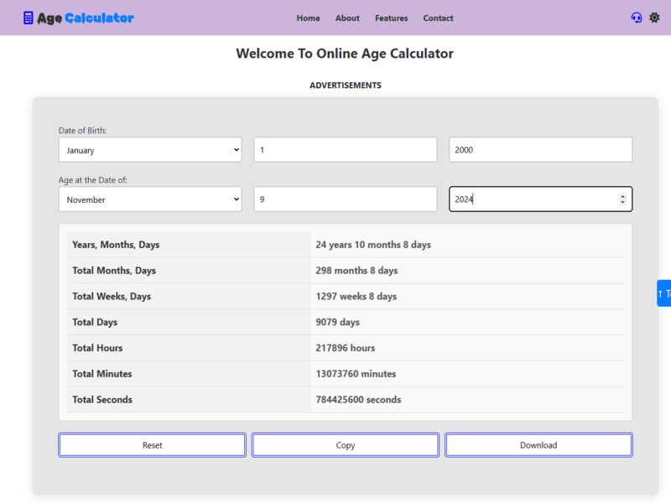The image size is (671, 503).
Task: Go to the Home menu item
Action: 308,18
